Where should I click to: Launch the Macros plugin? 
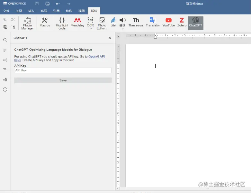tap(45, 23)
